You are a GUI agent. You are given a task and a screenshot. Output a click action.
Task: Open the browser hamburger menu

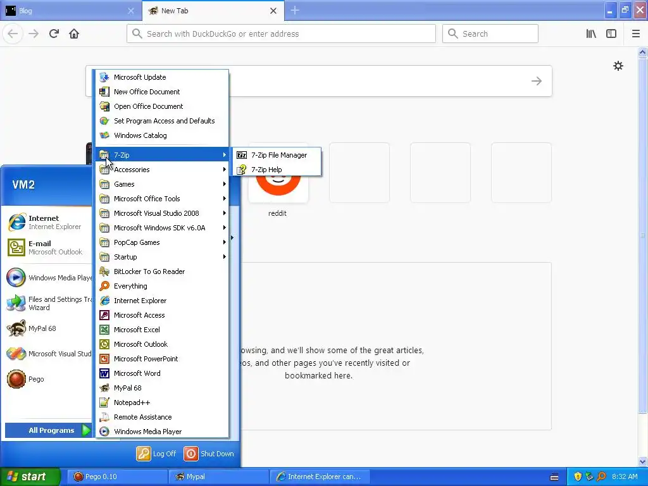point(635,34)
